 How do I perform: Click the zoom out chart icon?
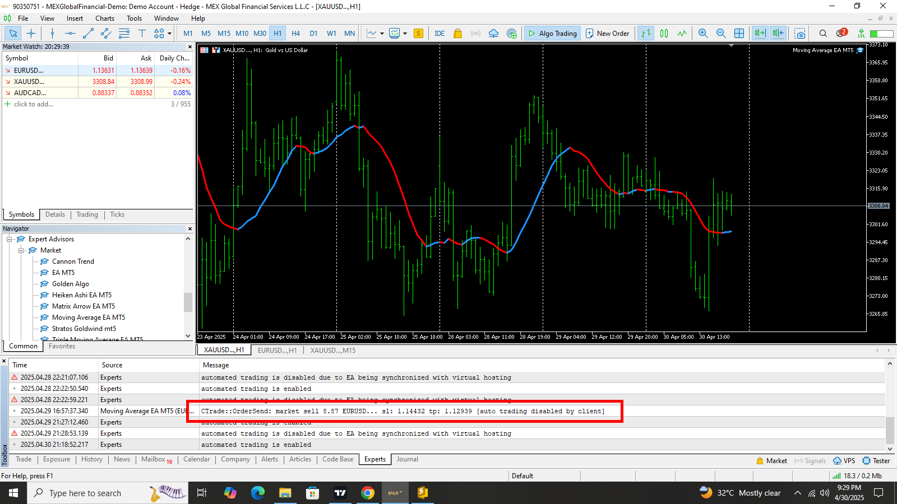coord(721,34)
